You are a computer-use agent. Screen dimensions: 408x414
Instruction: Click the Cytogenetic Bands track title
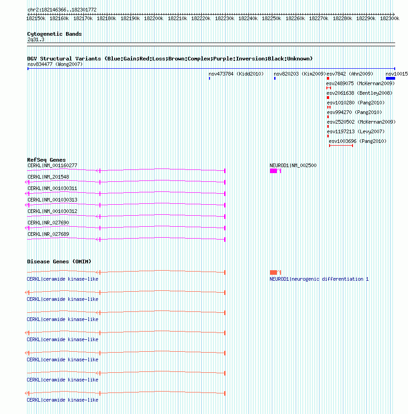(x=55, y=34)
